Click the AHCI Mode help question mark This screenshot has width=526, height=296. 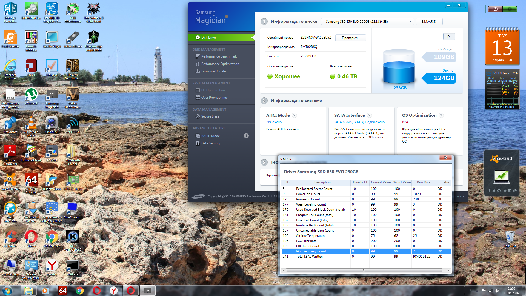point(294,115)
